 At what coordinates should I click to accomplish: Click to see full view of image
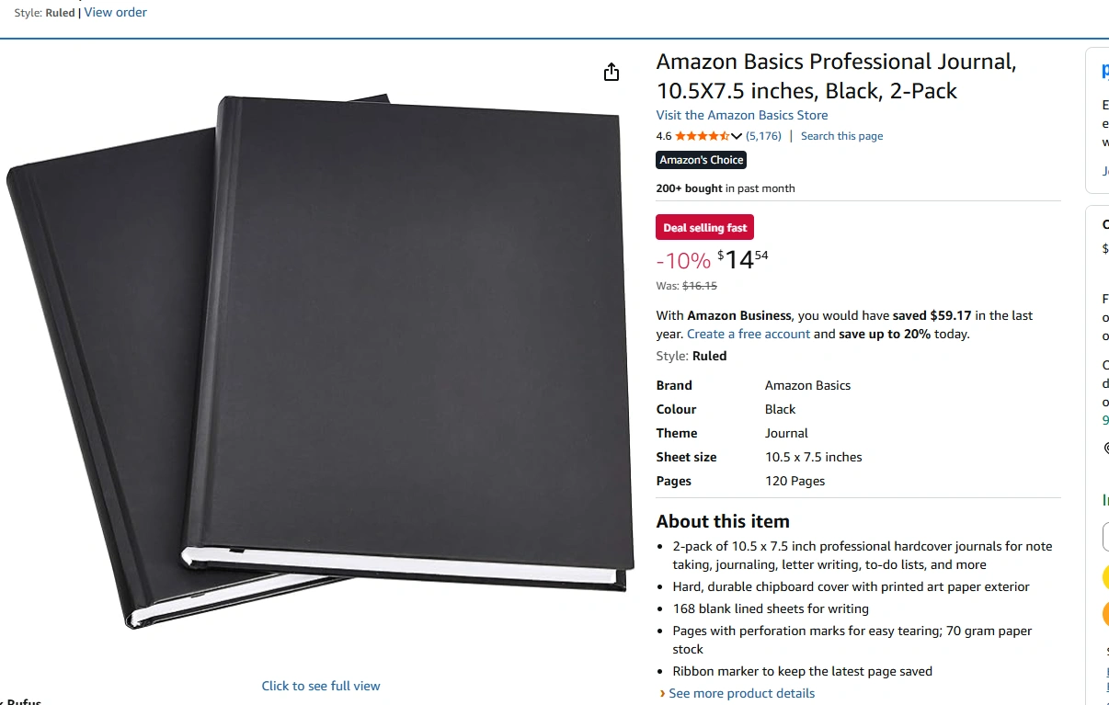click(321, 686)
